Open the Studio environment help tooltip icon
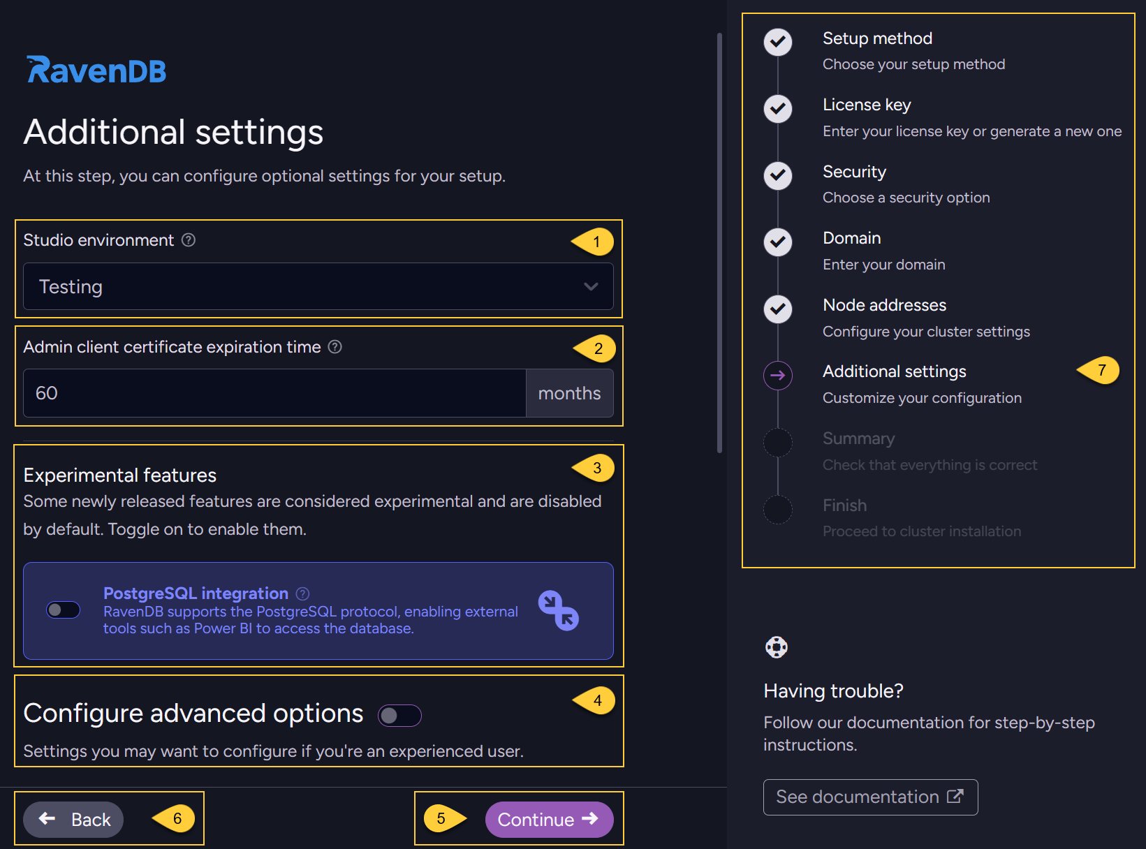This screenshot has width=1146, height=849. coord(187,240)
